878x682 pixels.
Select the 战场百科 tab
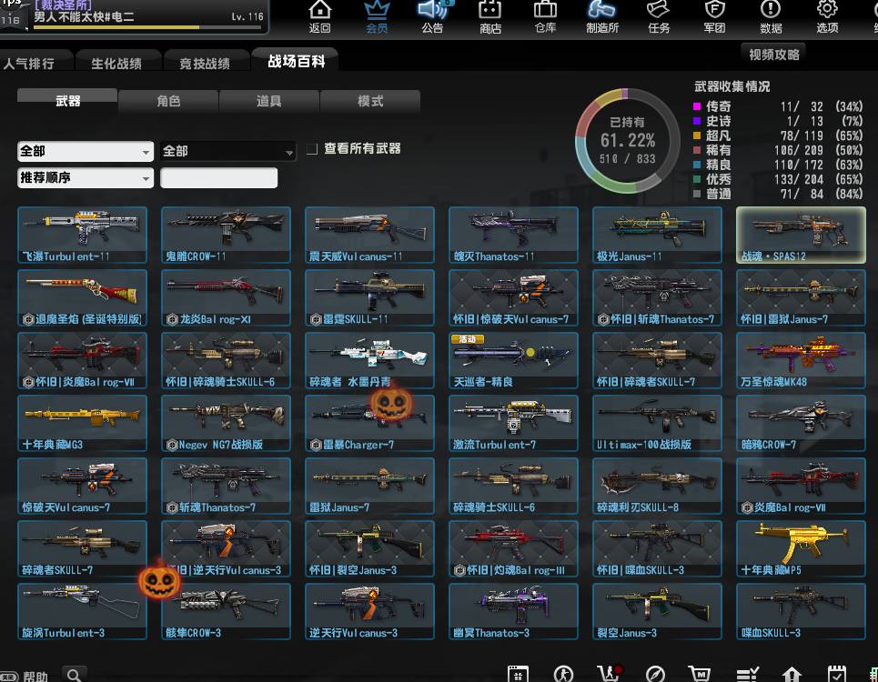pos(297,60)
